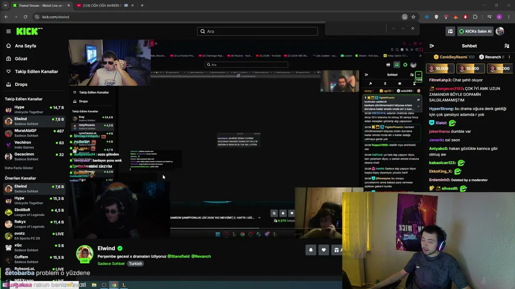The width and height of the screenshot is (515, 289).
Task: Open Vechiron channel in sidebar
Action: click(x=34, y=144)
